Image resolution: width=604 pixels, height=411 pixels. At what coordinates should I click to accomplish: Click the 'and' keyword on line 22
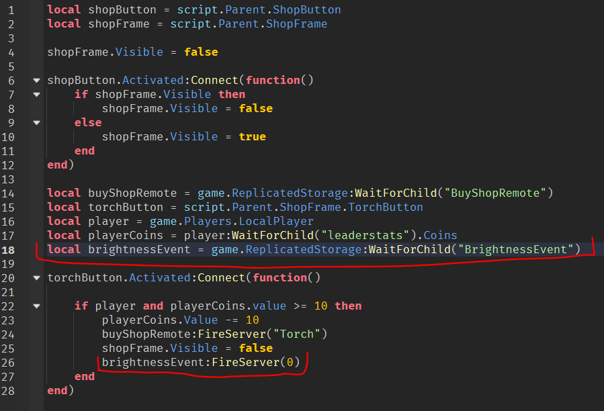(153, 306)
